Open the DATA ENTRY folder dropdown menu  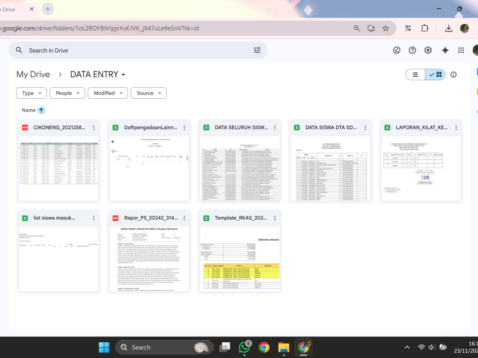[98, 74]
